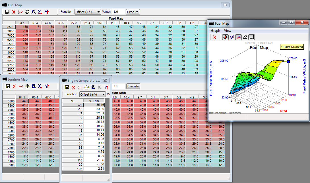
Task: Open the View menu in graph window
Action: tap(228, 31)
